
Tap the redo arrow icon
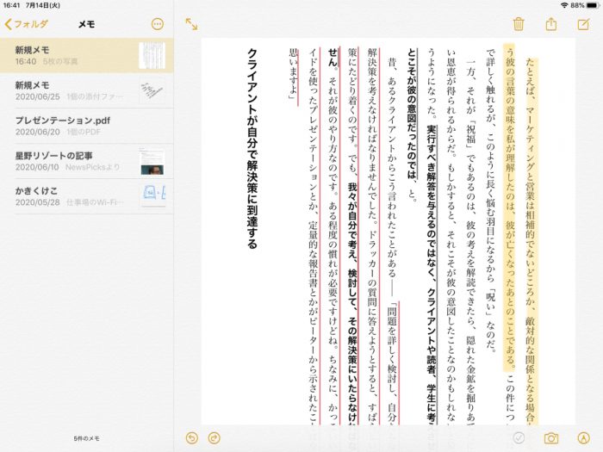[214, 437]
